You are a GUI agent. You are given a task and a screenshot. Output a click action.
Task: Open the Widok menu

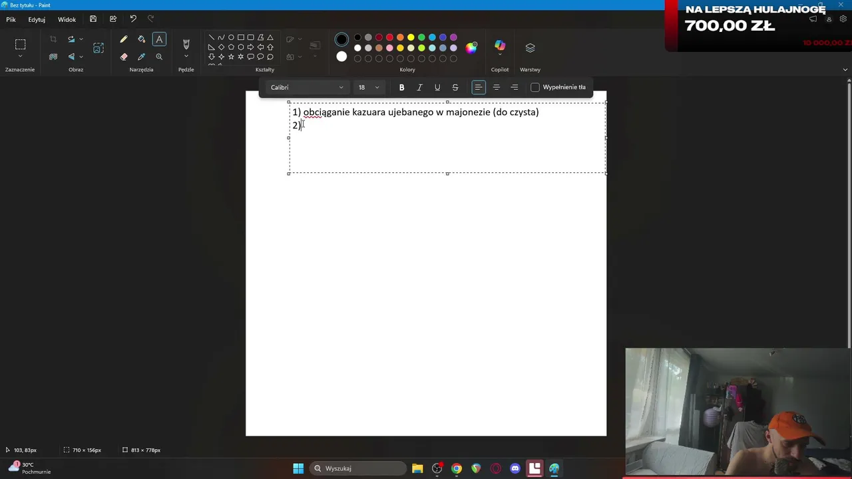(67, 19)
